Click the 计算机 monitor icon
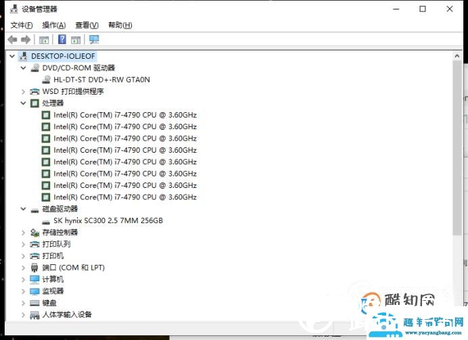Viewport: 468px width, 340px height. 34,279
